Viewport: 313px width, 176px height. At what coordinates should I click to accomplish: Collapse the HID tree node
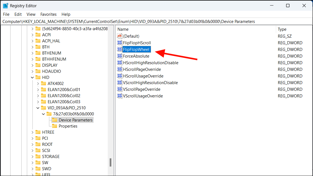click(x=32, y=77)
